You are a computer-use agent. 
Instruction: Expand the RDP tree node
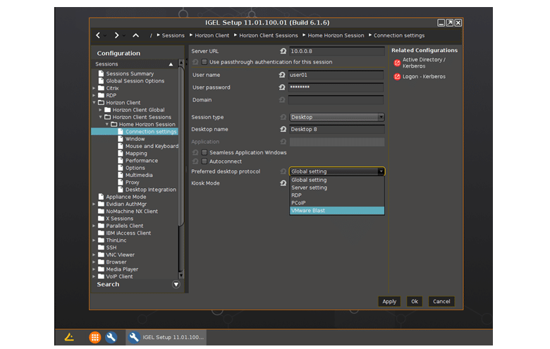[x=94, y=95]
